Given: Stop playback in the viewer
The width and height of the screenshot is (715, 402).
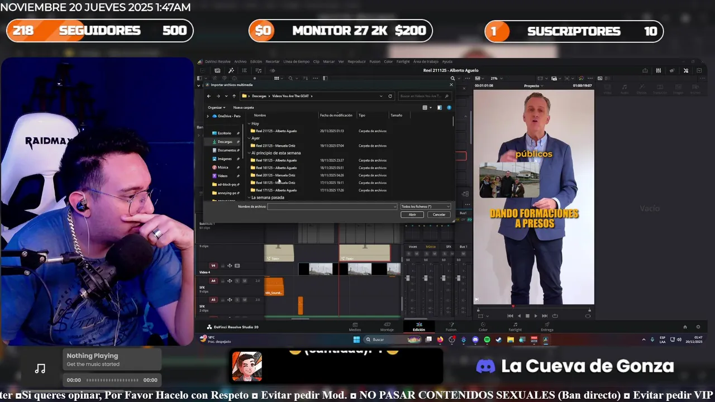Looking at the screenshot, I should tap(527, 316).
